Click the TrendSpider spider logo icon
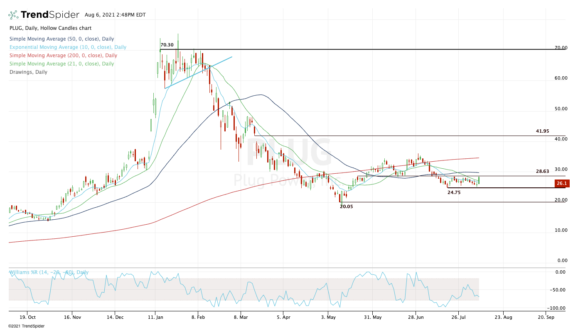578x330 pixels. pyautogui.click(x=13, y=15)
